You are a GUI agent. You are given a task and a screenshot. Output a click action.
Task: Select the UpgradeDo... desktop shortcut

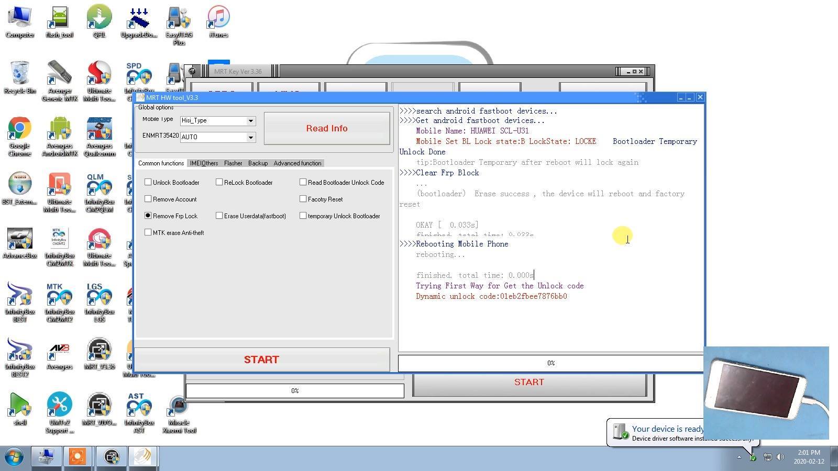(x=139, y=21)
